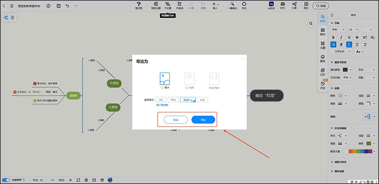Locate center topic with the target icon

click(86, 180)
